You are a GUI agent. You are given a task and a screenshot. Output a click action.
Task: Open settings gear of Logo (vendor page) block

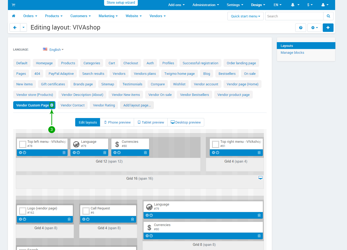point(21,219)
